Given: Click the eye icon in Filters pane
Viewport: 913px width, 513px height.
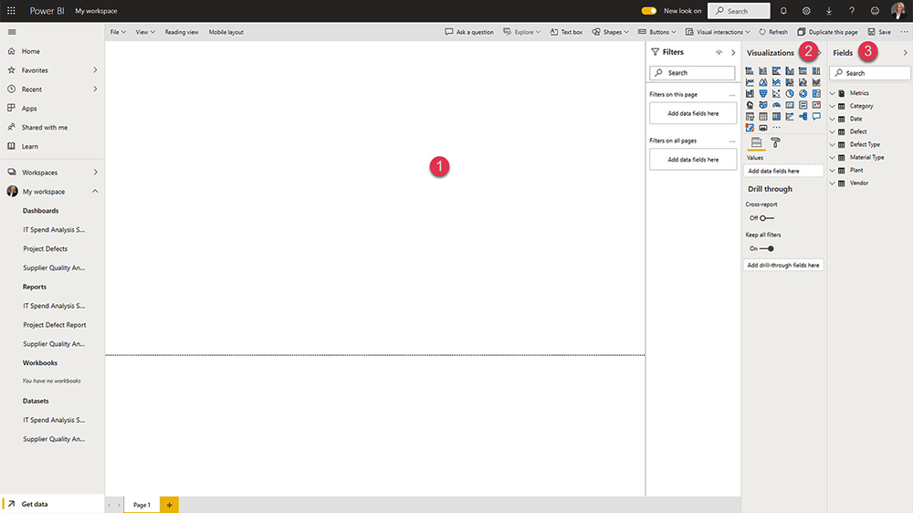Looking at the screenshot, I should click(719, 53).
